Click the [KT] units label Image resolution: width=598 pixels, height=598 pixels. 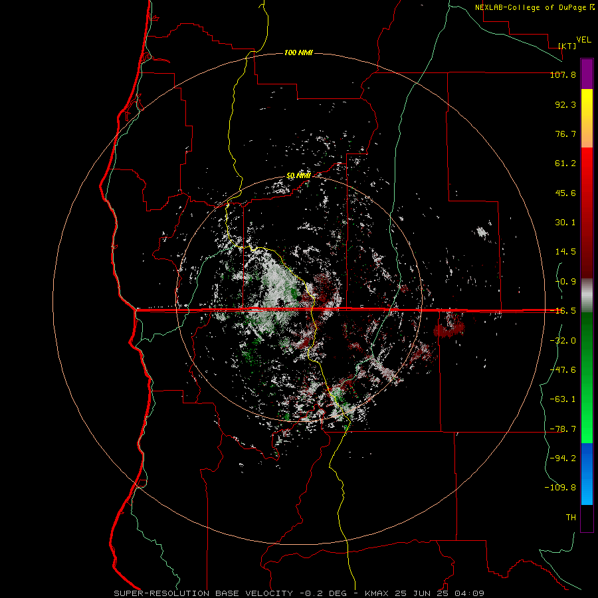pyautogui.click(x=567, y=46)
